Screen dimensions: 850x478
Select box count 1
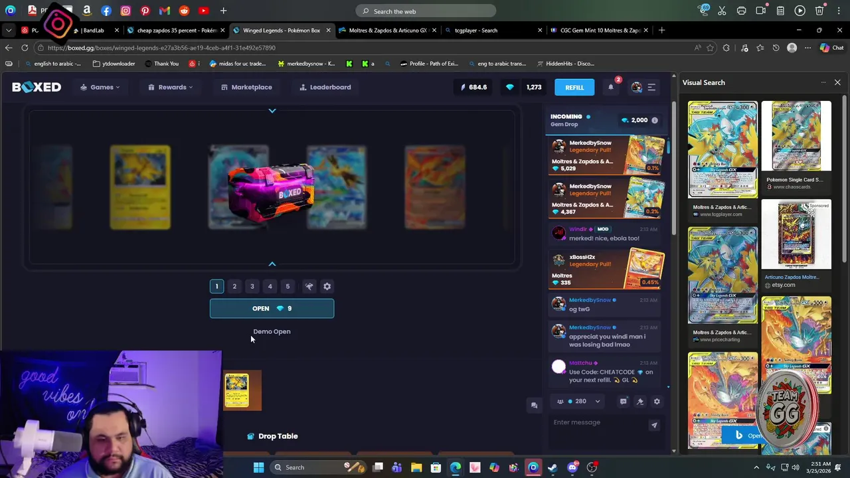(216, 286)
